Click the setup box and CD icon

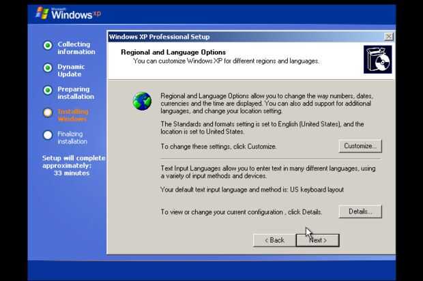[378, 59]
